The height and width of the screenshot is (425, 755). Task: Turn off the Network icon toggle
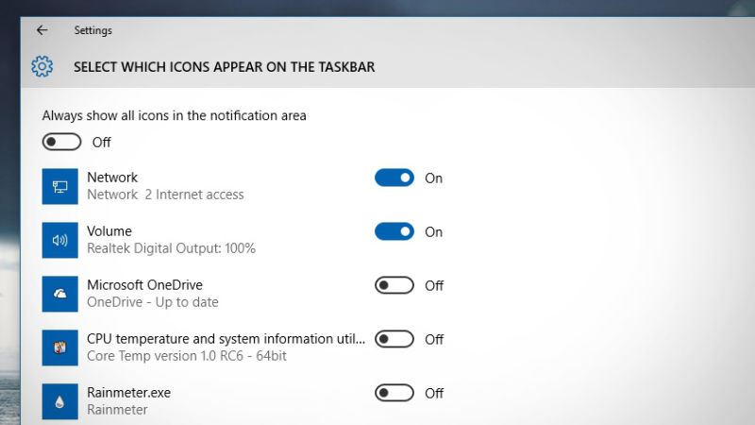[x=394, y=178]
